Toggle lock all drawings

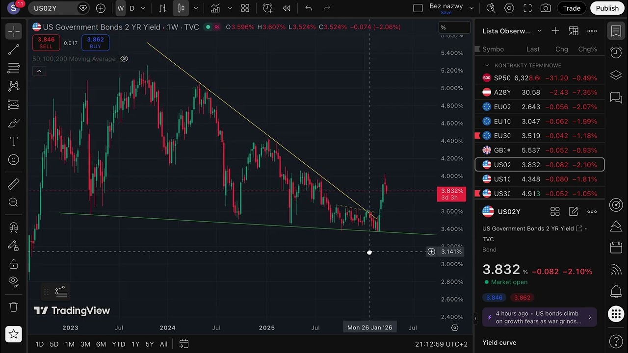pyautogui.click(x=14, y=264)
